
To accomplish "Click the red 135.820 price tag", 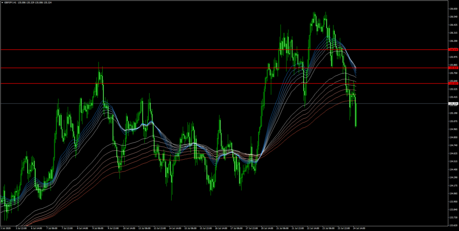I will coord(453,68).
